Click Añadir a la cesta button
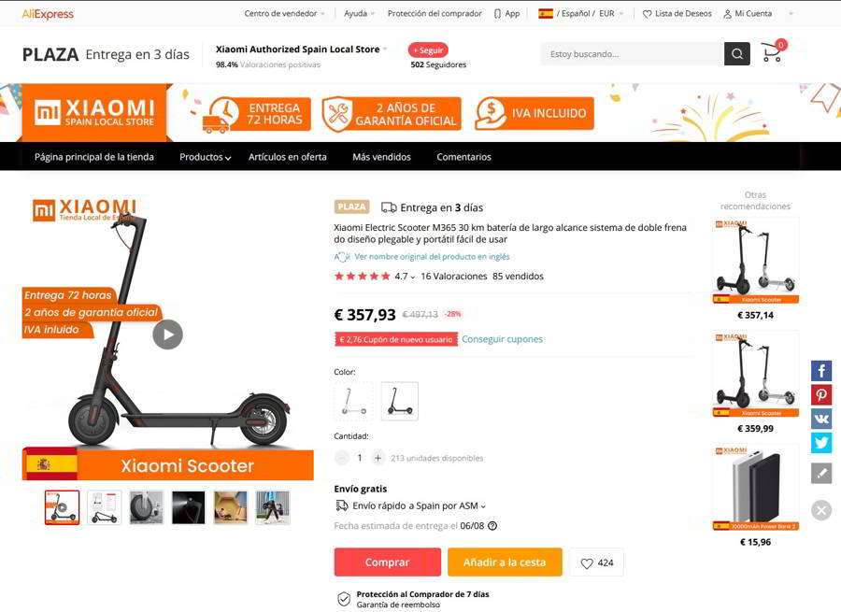Screen dimensions: 841x612 coord(505,562)
